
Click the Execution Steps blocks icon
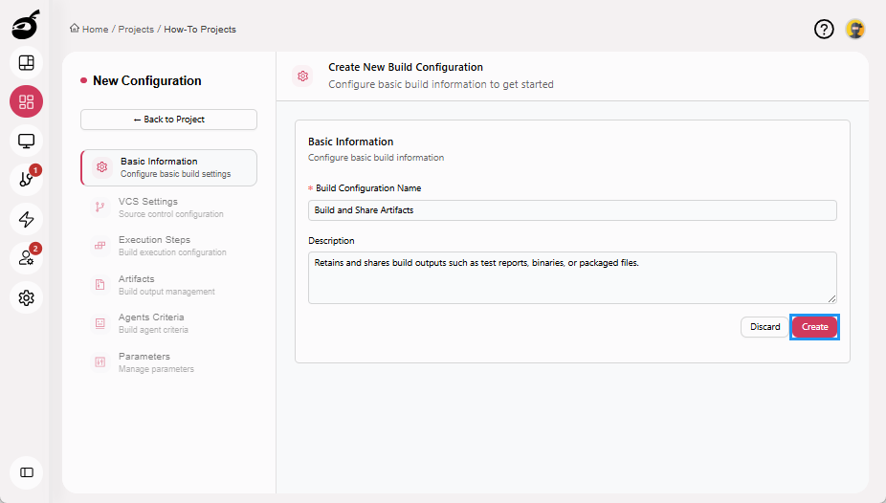[100, 246]
